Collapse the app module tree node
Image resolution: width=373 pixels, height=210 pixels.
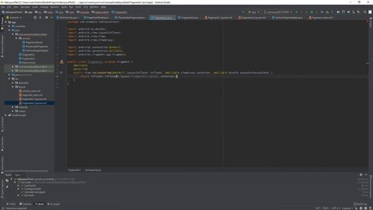tap(6, 22)
